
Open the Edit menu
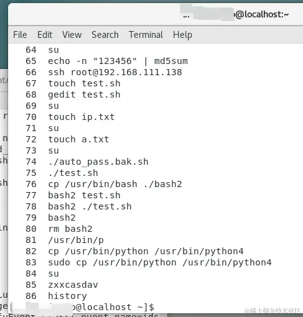pyautogui.click(x=45, y=35)
